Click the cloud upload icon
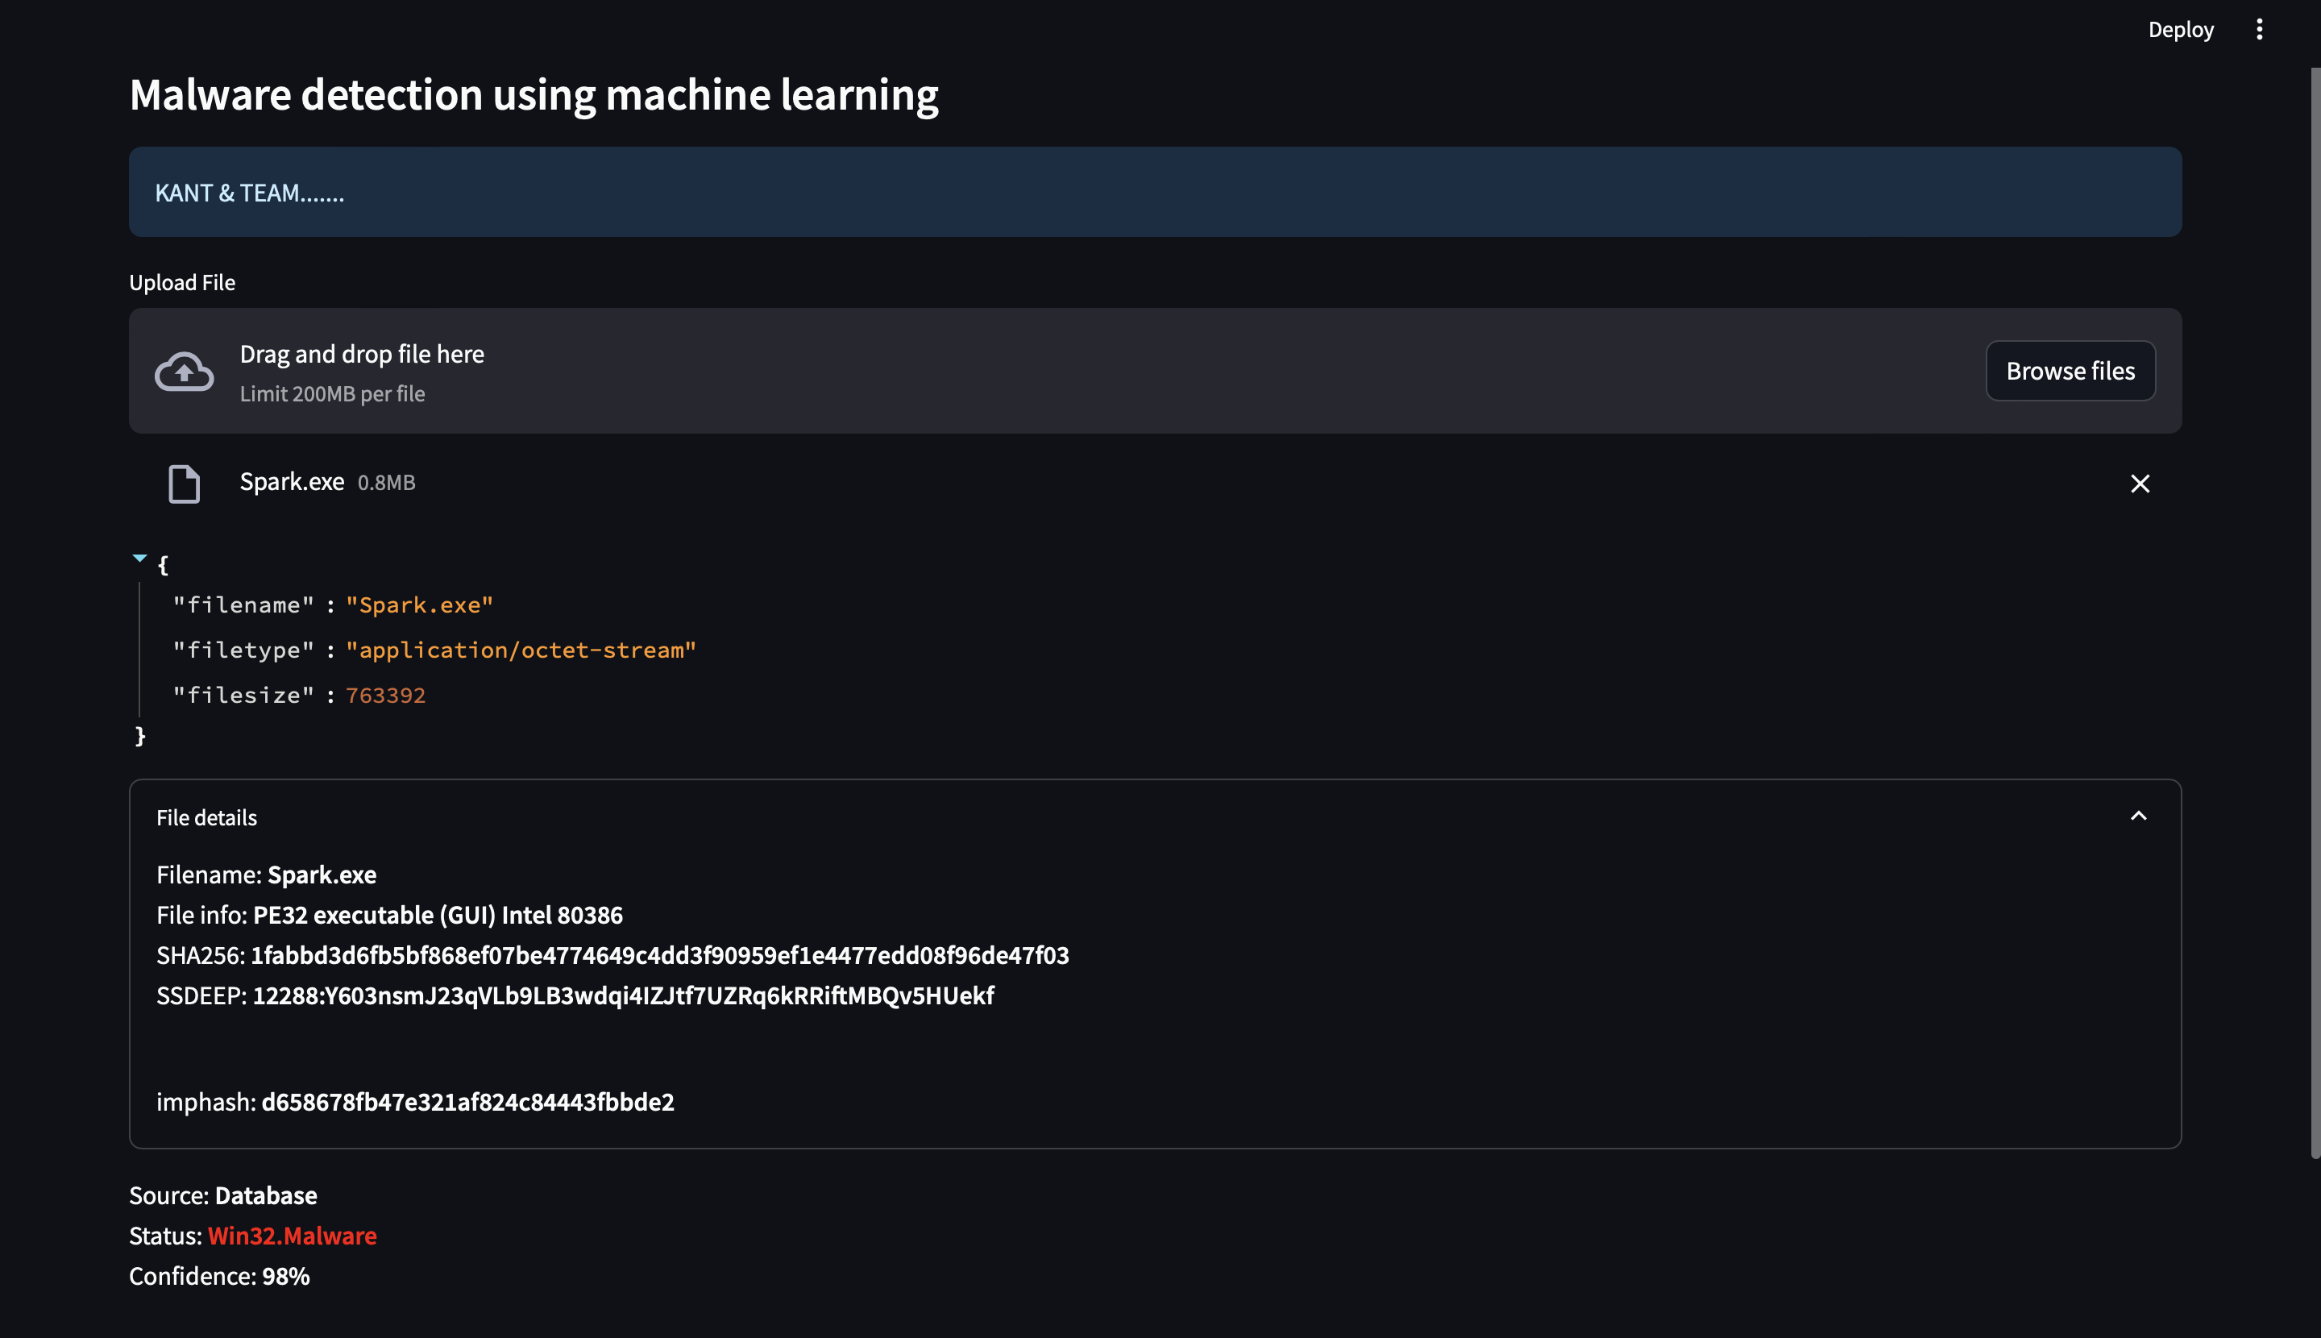Image resolution: width=2321 pixels, height=1338 pixels. (x=184, y=372)
